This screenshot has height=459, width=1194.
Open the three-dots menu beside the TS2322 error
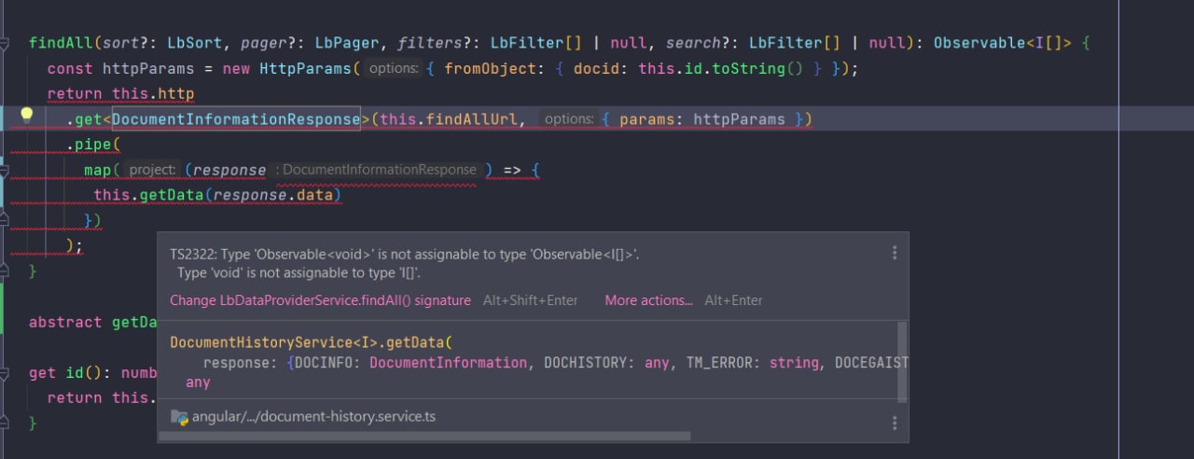895,253
